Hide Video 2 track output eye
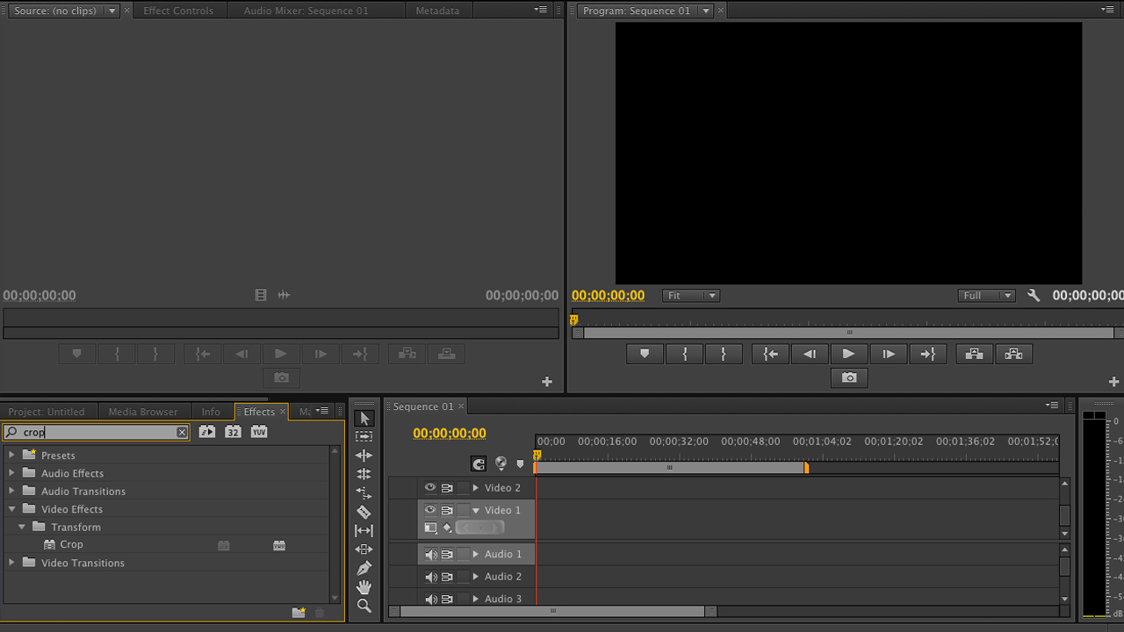This screenshot has width=1124, height=632. [430, 488]
